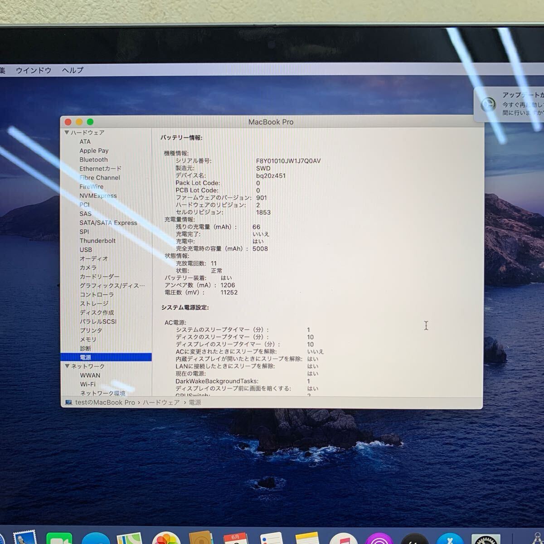The image size is (544, 544).
Task: Click the システム電源設定 heading
Action: tap(185, 307)
